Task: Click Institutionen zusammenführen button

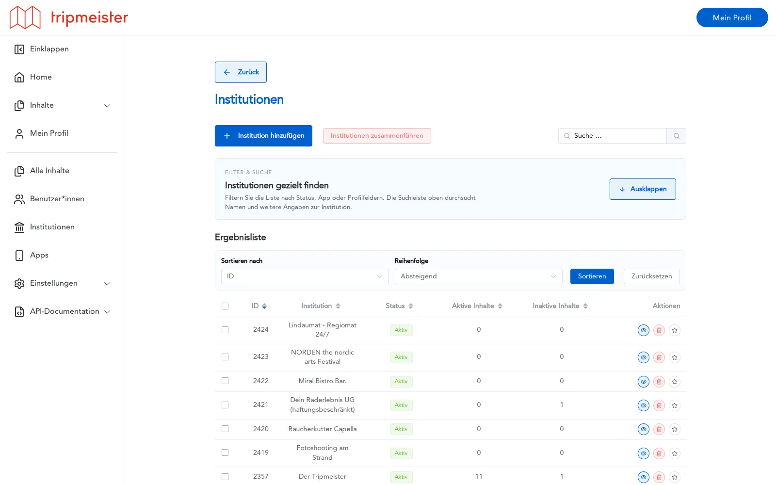Action: pos(377,136)
